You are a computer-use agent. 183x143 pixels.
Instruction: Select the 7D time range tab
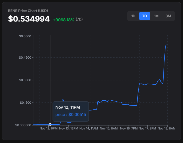pyautogui.click(x=145, y=16)
